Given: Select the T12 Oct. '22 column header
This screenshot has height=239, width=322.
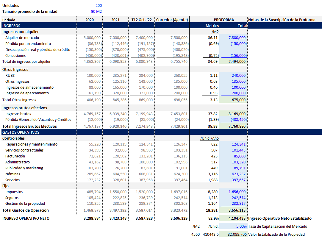Looking at the screenshot, I should click(141, 20).
